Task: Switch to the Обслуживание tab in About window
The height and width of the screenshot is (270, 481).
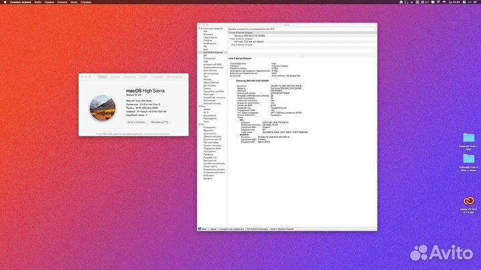Action: (x=174, y=77)
